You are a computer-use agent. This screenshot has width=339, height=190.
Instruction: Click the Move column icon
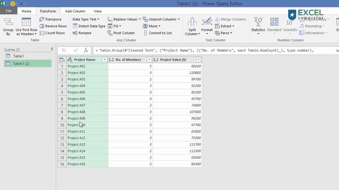pyautogui.click(x=145, y=26)
